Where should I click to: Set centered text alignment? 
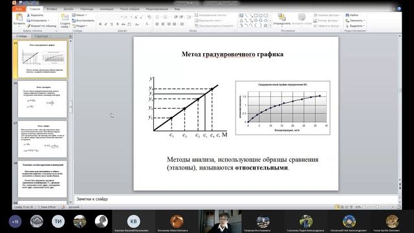(163, 24)
